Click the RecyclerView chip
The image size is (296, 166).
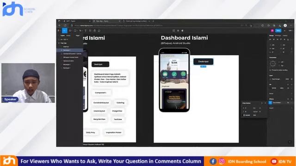pos(99,119)
